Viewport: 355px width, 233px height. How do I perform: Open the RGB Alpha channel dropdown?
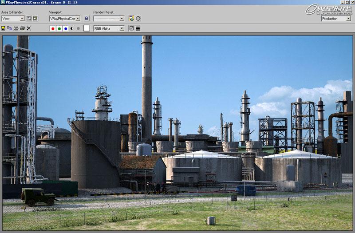click(x=122, y=28)
